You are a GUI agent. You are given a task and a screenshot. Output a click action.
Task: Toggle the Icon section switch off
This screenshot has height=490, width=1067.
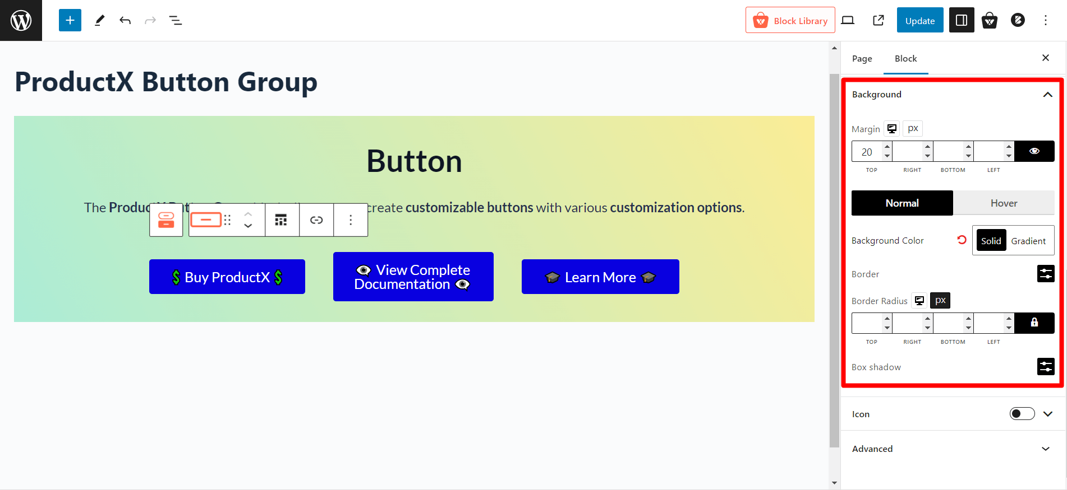pos(1022,413)
